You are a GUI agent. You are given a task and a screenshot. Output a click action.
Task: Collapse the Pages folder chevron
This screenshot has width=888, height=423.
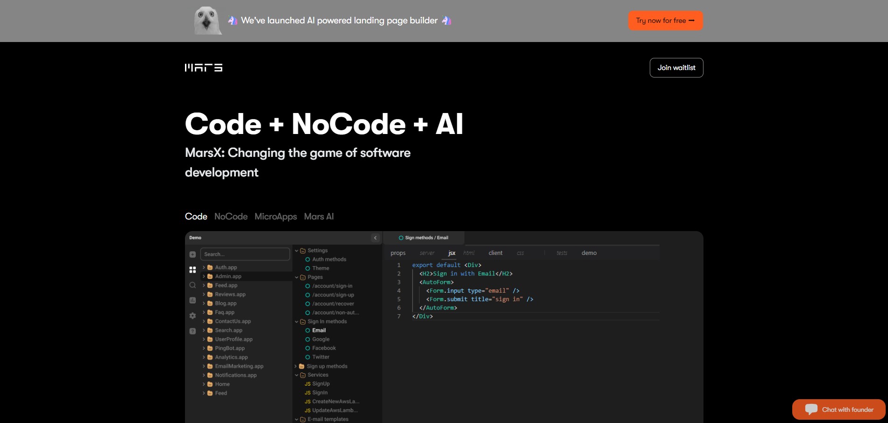(296, 277)
